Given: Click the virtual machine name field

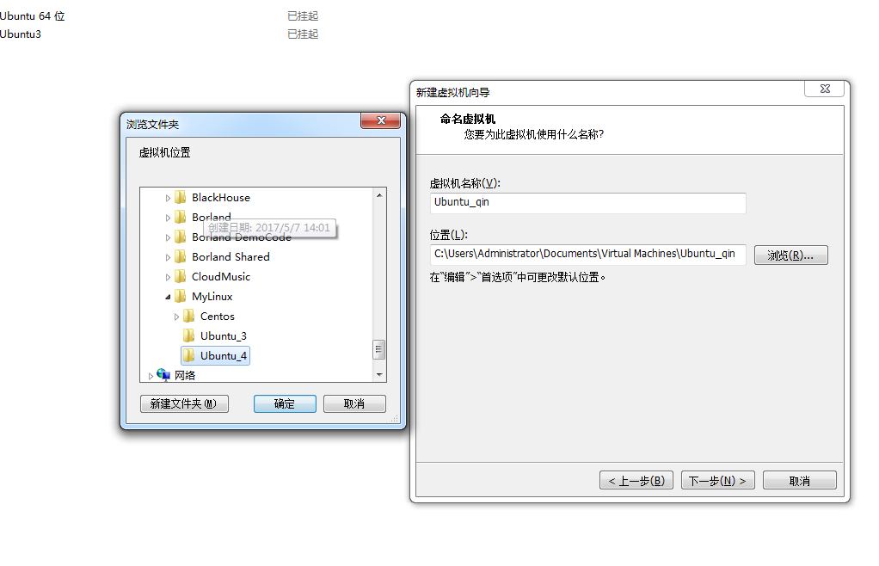Looking at the screenshot, I should point(587,203).
